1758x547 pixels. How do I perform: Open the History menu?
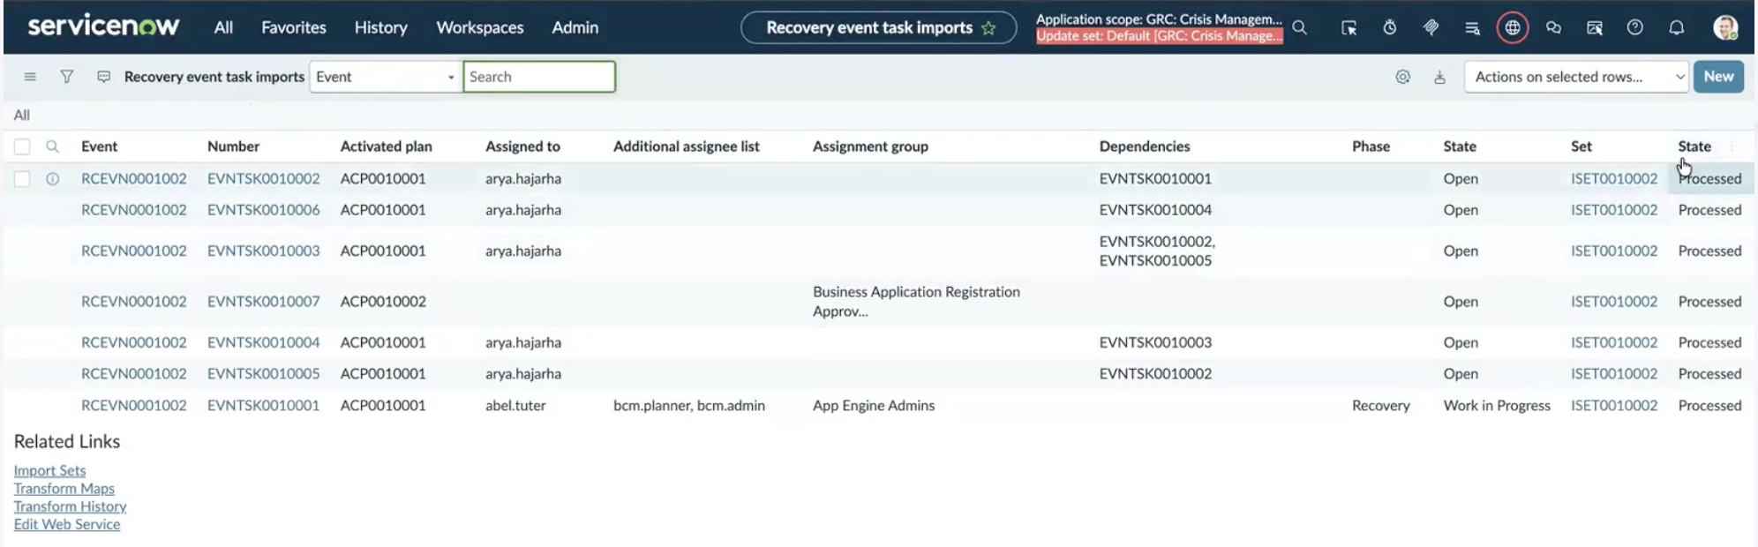pyautogui.click(x=381, y=27)
